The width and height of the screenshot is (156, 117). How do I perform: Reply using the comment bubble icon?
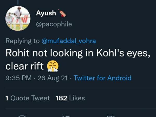[x=22, y=116]
